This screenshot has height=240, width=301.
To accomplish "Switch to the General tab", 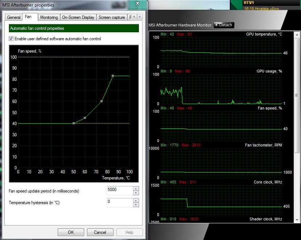I will pyautogui.click(x=14, y=17).
